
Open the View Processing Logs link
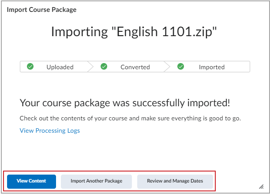[x=50, y=131]
